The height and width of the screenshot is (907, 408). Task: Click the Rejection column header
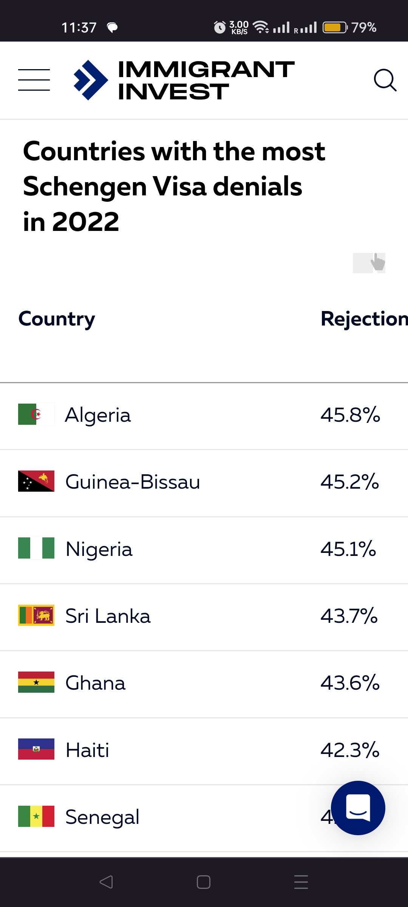click(364, 319)
